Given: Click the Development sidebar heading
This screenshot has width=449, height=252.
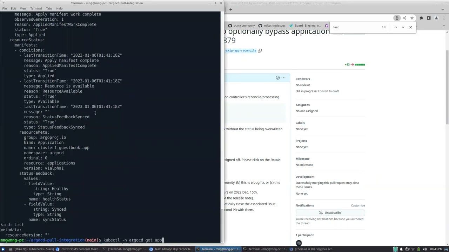Looking at the screenshot, I should tap(305, 177).
